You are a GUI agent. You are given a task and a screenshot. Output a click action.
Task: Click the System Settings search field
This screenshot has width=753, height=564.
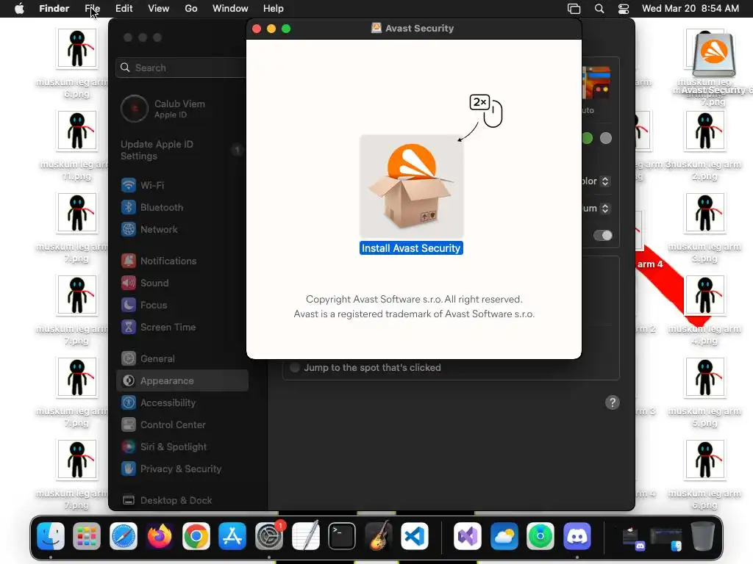tap(182, 68)
